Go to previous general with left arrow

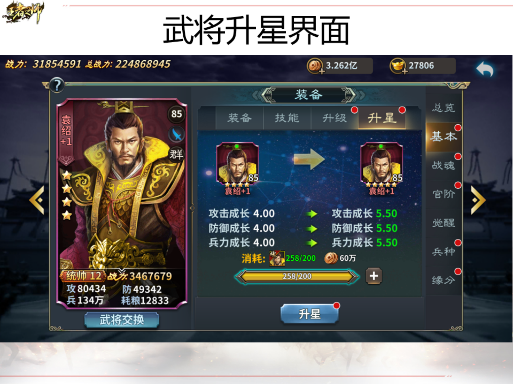[x=37, y=200]
